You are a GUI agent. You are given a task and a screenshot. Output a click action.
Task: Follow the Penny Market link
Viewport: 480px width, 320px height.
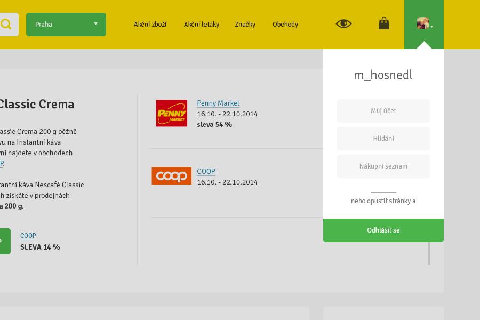click(218, 103)
